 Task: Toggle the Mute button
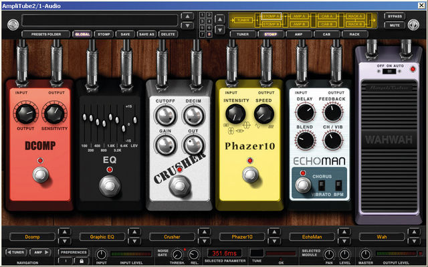coord(395,25)
